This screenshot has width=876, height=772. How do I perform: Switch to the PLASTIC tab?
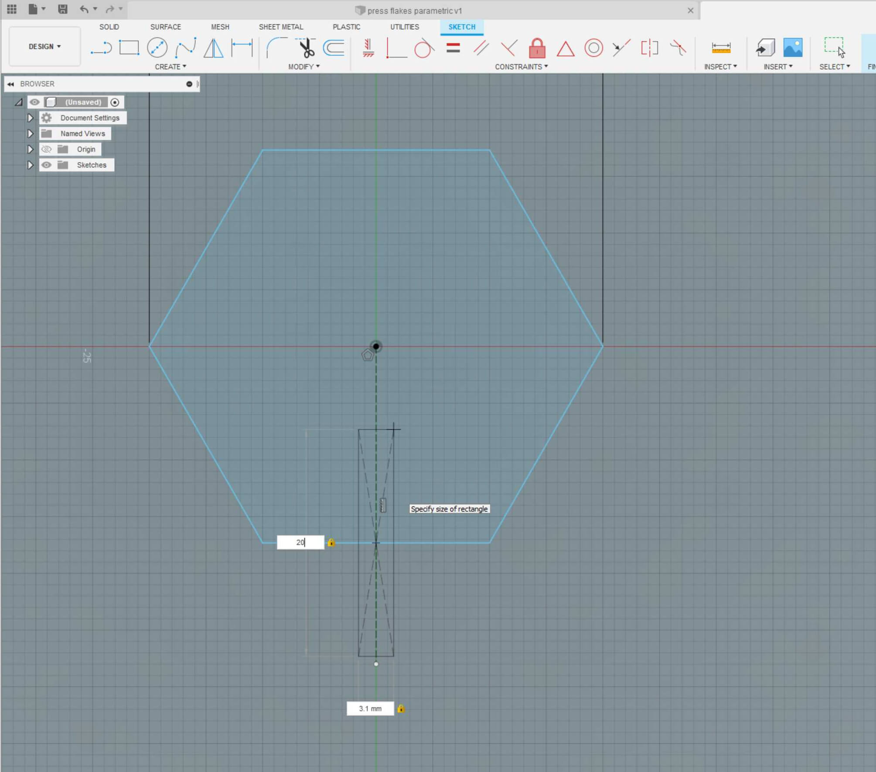click(347, 27)
